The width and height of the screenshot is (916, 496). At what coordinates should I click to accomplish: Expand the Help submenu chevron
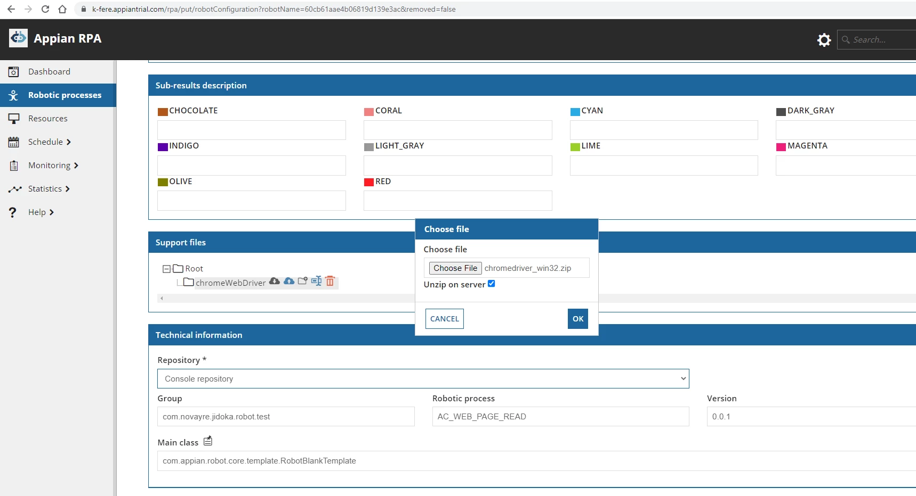(52, 212)
